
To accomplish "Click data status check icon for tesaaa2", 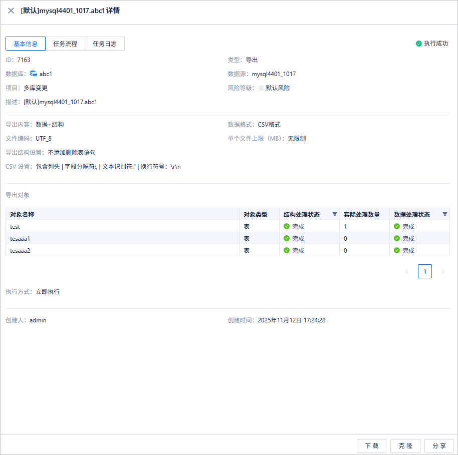I will [x=396, y=250].
